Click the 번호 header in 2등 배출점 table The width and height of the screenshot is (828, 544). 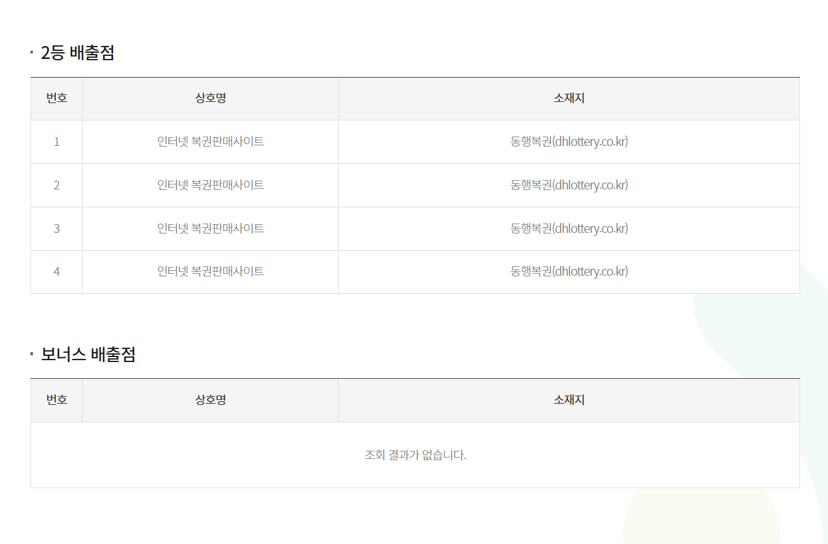coord(57,98)
